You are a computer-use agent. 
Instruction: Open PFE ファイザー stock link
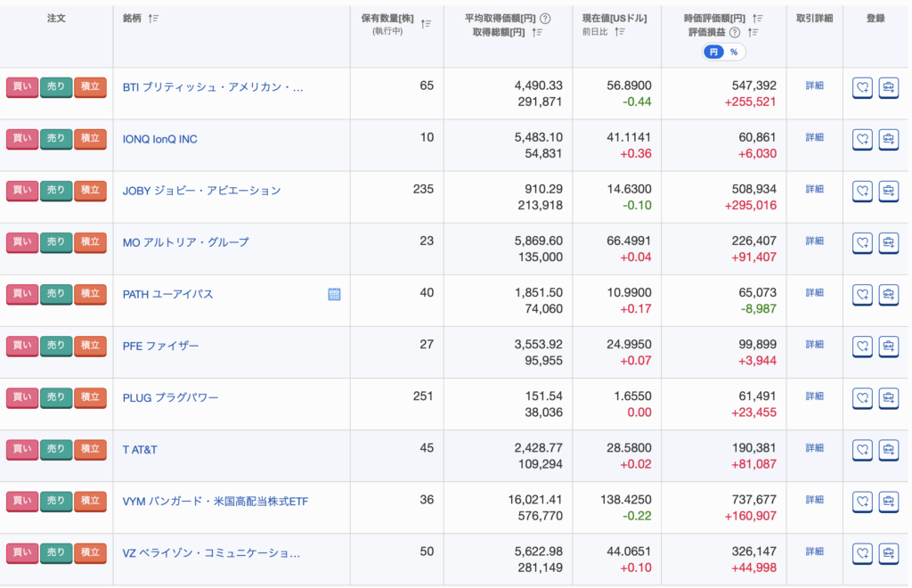click(x=160, y=346)
